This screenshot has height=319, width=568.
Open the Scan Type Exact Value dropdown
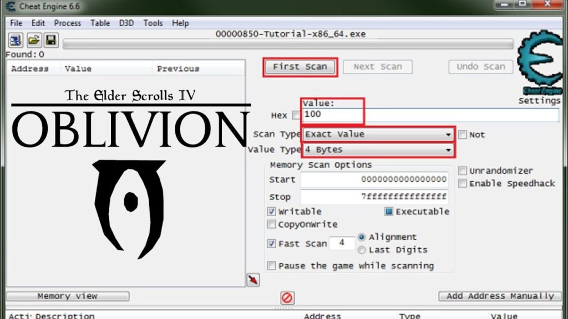coord(378,134)
